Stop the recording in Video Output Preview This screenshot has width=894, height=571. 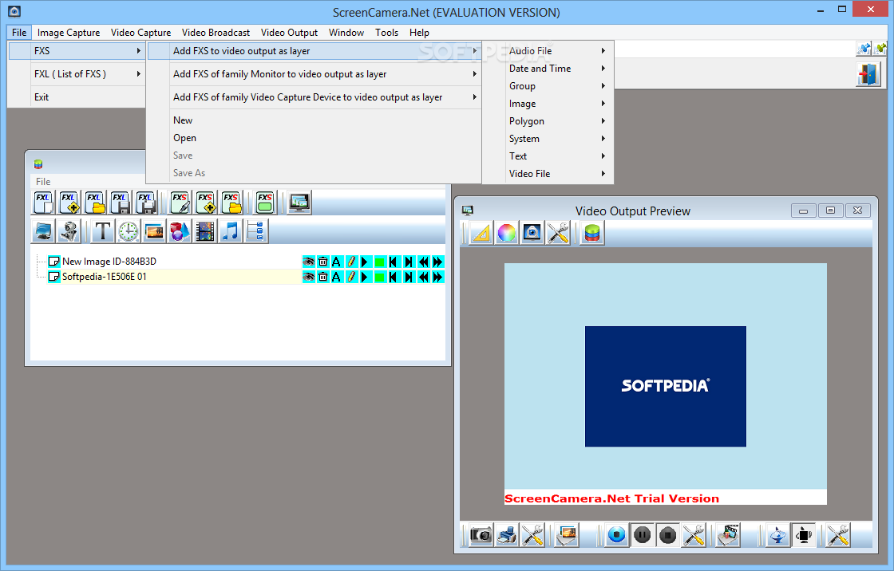point(667,535)
